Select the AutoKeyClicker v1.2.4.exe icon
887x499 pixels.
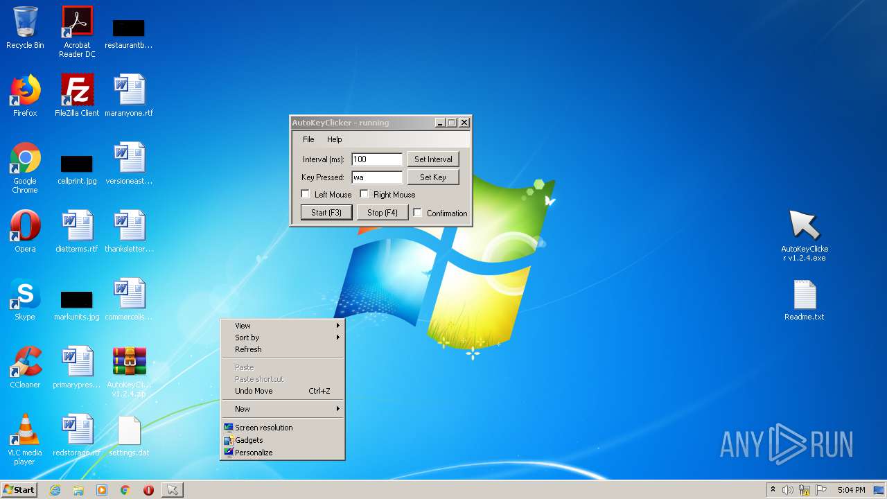805,236
